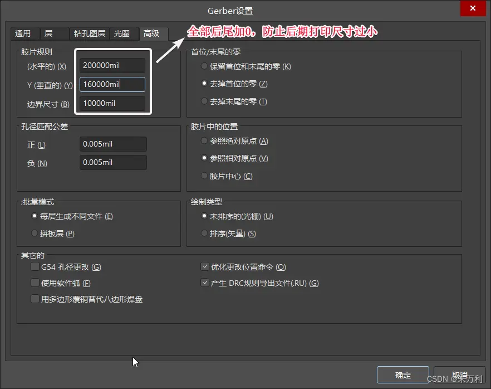Choose 拼板层 batch mode

click(x=36, y=234)
